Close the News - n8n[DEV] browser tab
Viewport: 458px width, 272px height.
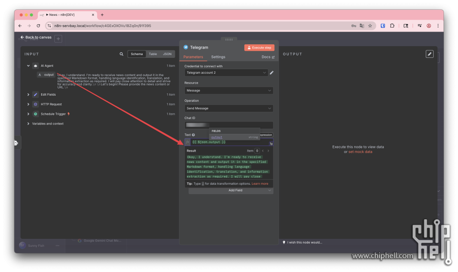93,15
